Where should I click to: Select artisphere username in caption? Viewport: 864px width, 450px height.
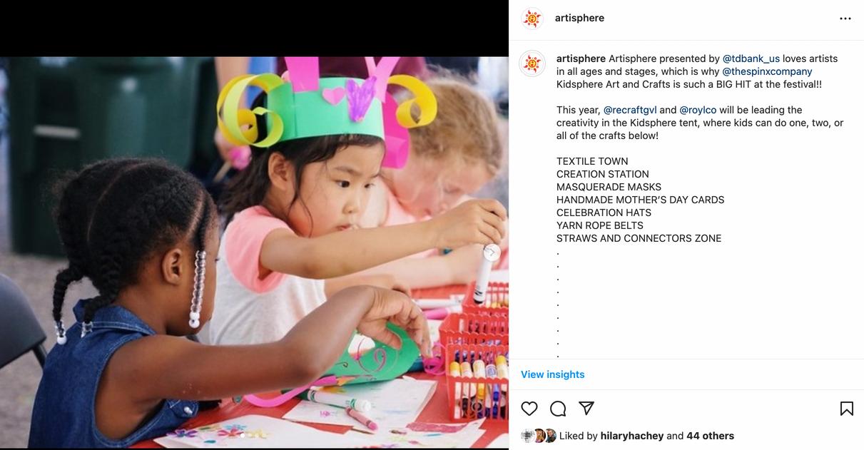pyautogui.click(x=581, y=58)
